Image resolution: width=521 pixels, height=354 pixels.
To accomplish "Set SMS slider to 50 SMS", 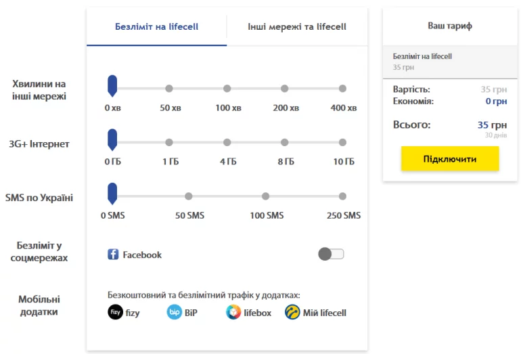I will 188,196.
